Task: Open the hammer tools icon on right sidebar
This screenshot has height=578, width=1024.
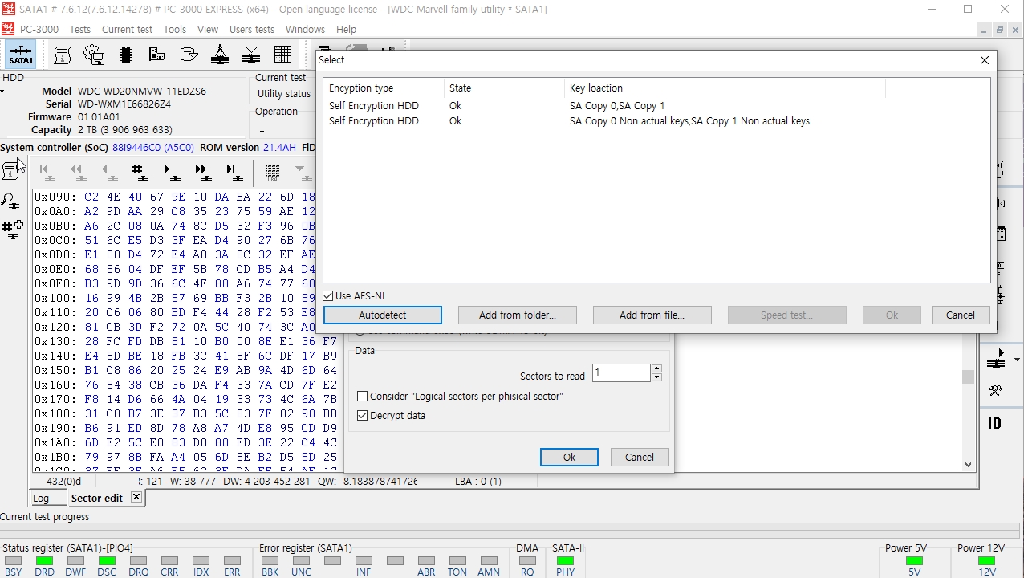Action: [x=995, y=391]
